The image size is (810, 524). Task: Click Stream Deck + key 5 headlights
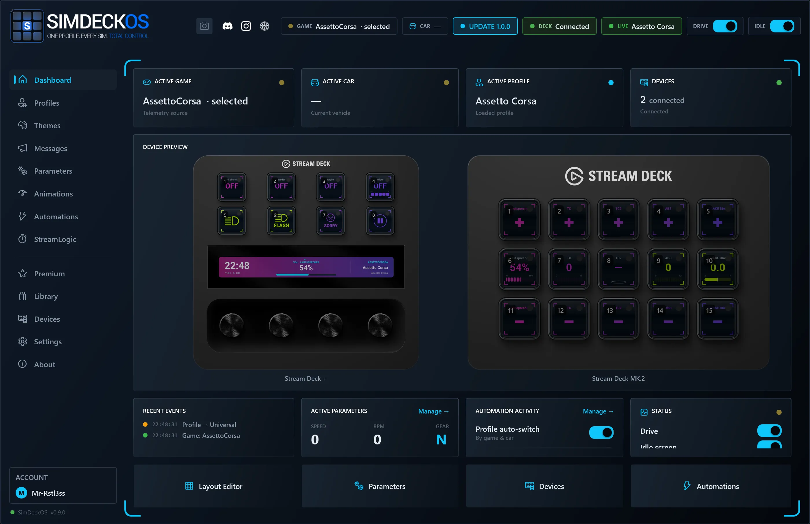232,220
